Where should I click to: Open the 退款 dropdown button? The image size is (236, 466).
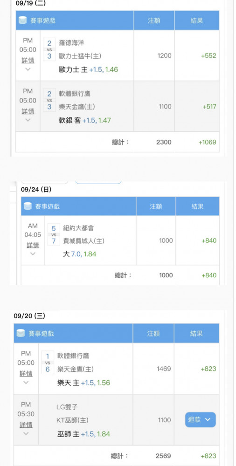(200, 420)
